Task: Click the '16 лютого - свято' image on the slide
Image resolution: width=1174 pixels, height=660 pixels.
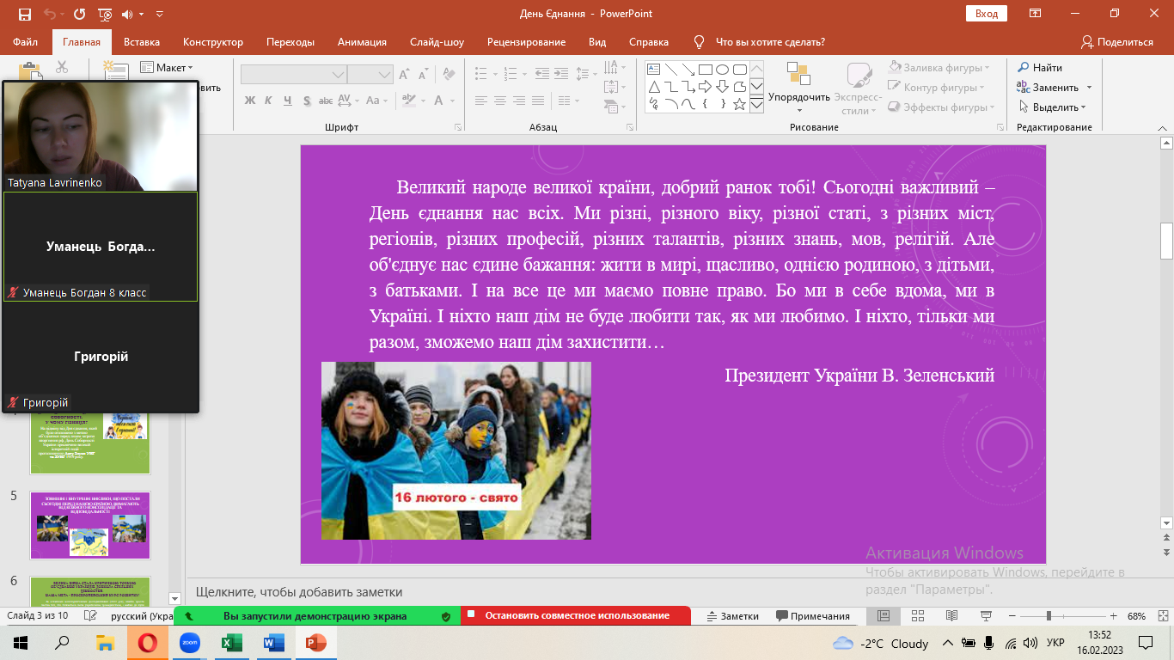Action: pyautogui.click(x=456, y=450)
